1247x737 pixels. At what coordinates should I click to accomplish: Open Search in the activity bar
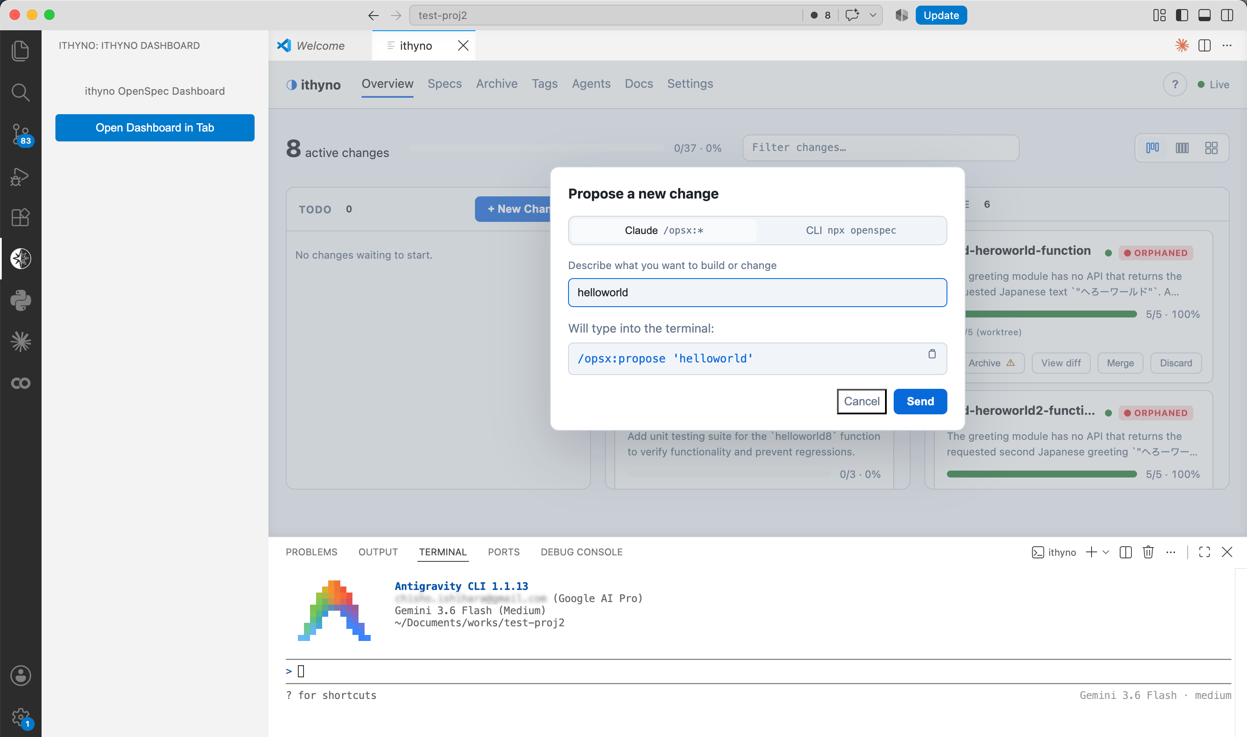coord(20,93)
